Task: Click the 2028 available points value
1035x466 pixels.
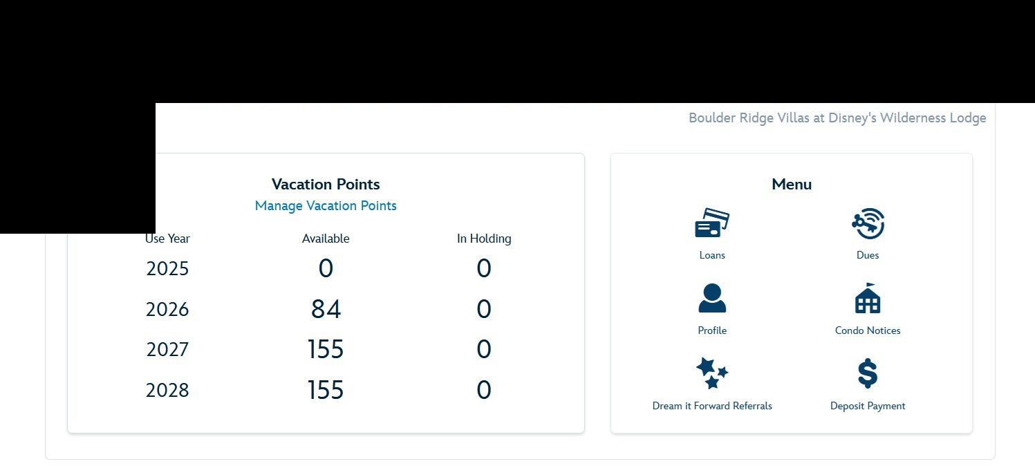Action: [x=326, y=391]
